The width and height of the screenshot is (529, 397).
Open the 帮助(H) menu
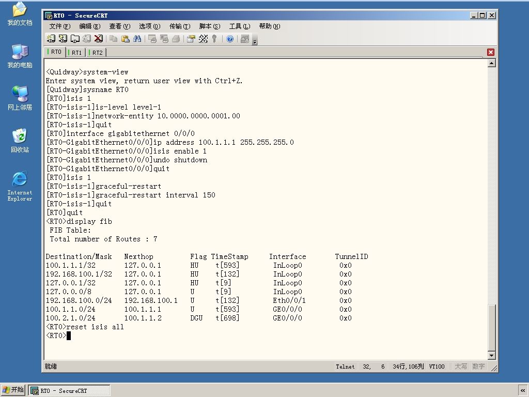[270, 26]
